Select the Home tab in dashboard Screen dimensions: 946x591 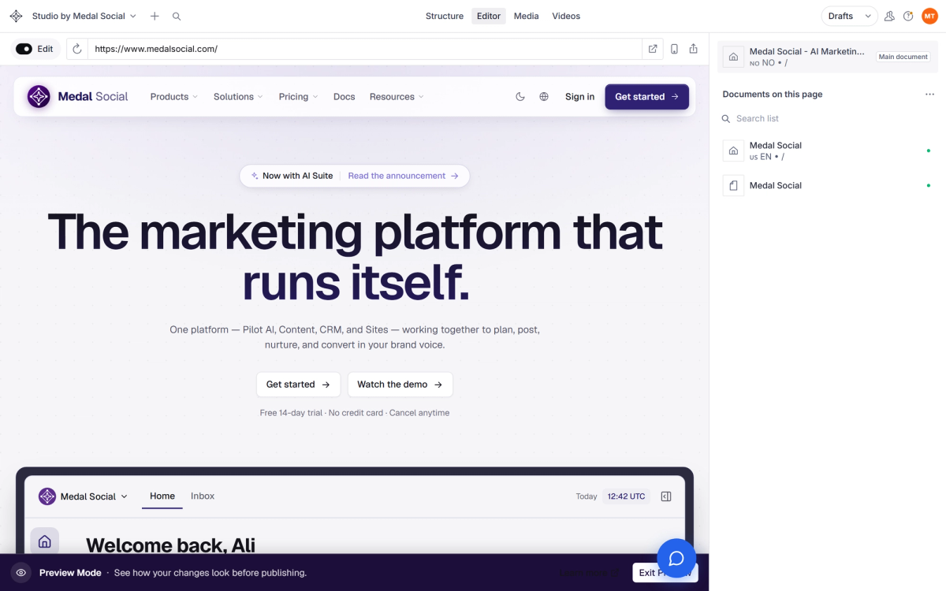tap(162, 496)
